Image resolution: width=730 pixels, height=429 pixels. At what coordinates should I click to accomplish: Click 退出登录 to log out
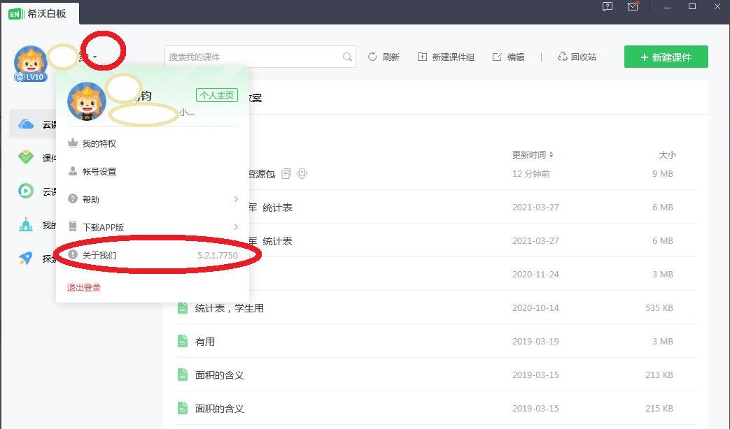point(84,286)
